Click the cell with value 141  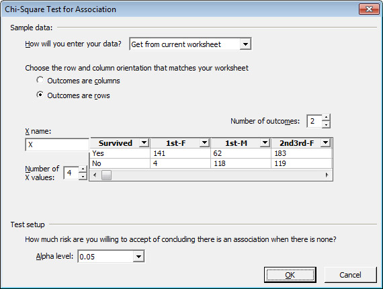click(180, 153)
